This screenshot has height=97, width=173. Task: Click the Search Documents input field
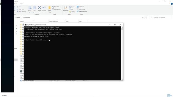[x=161, y=18]
